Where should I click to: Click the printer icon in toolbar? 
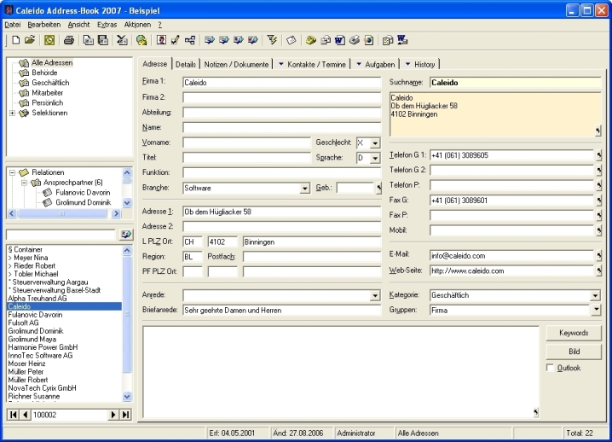point(68,40)
